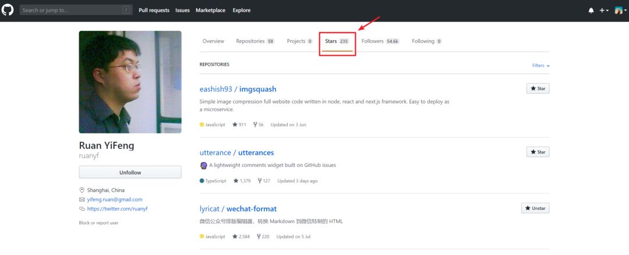
Task: View wechat-format forks count 220
Action: coord(263,236)
